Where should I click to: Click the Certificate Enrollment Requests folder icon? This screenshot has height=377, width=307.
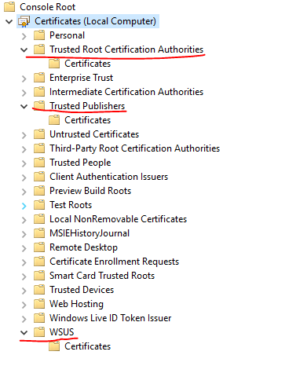39,262
